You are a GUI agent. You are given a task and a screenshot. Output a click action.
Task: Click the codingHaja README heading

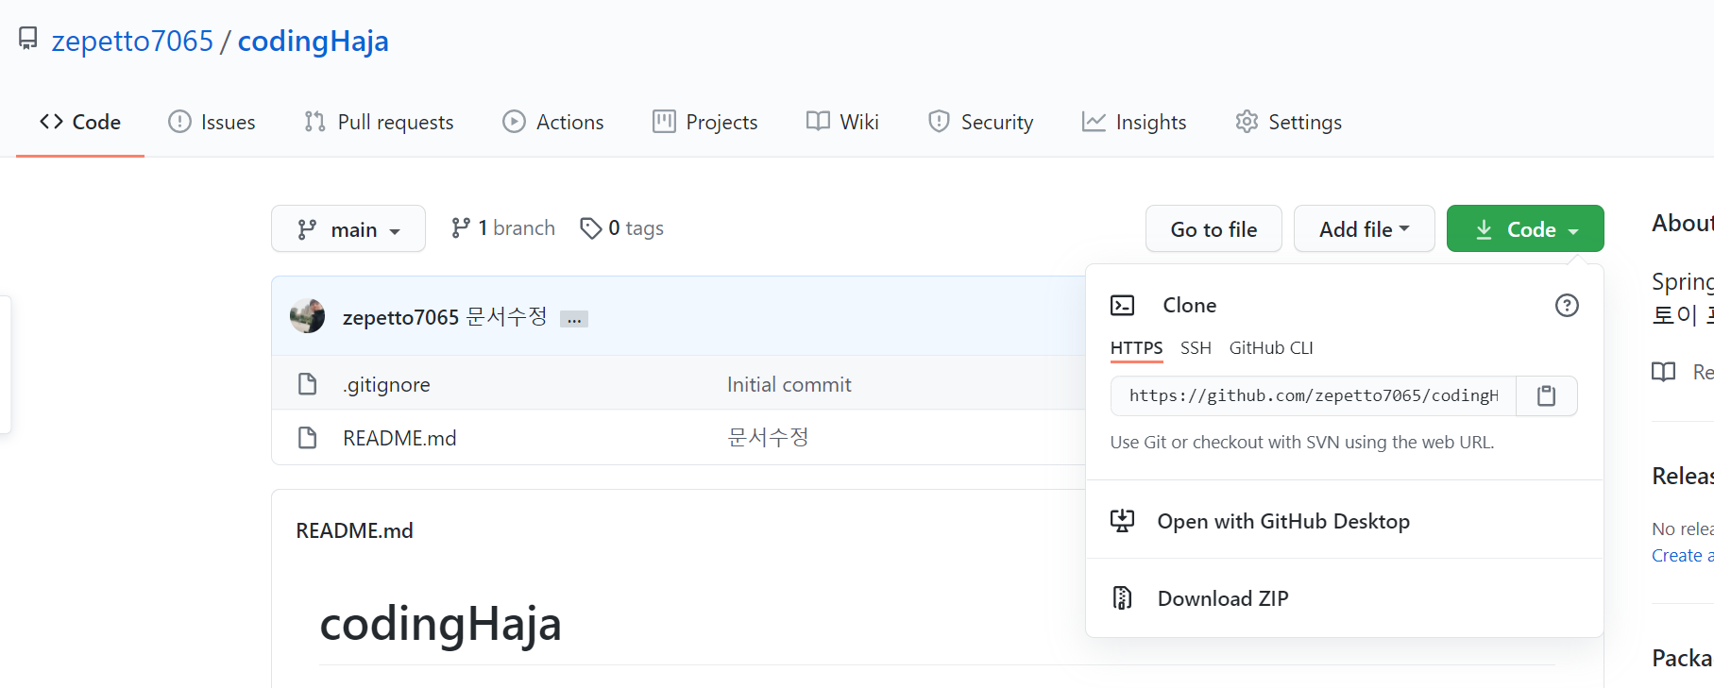440,624
